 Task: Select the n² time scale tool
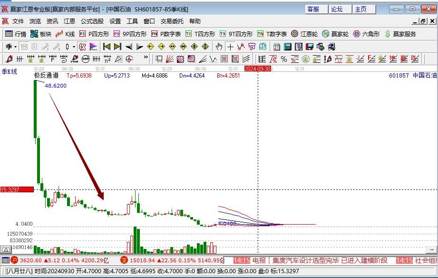click(x=107, y=59)
